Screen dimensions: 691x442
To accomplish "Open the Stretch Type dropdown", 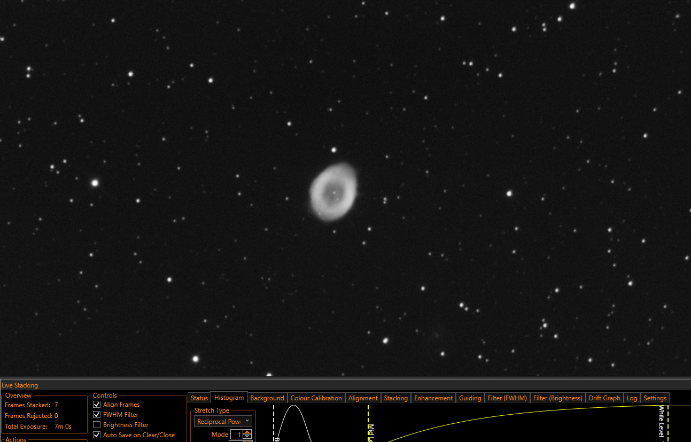I will [223, 422].
